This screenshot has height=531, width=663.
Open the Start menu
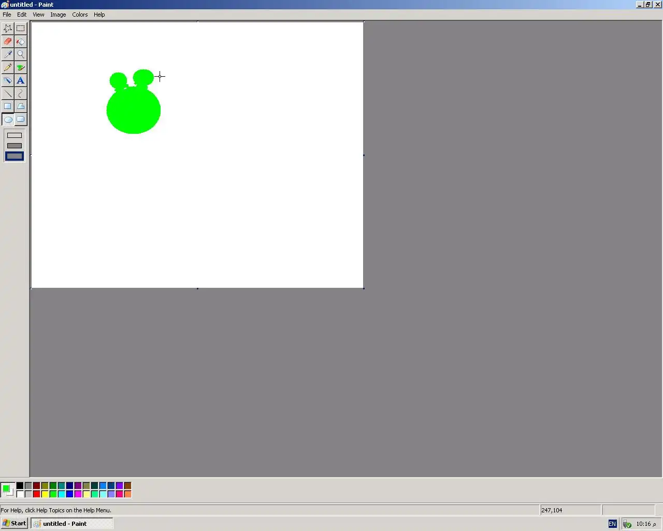[15, 523]
